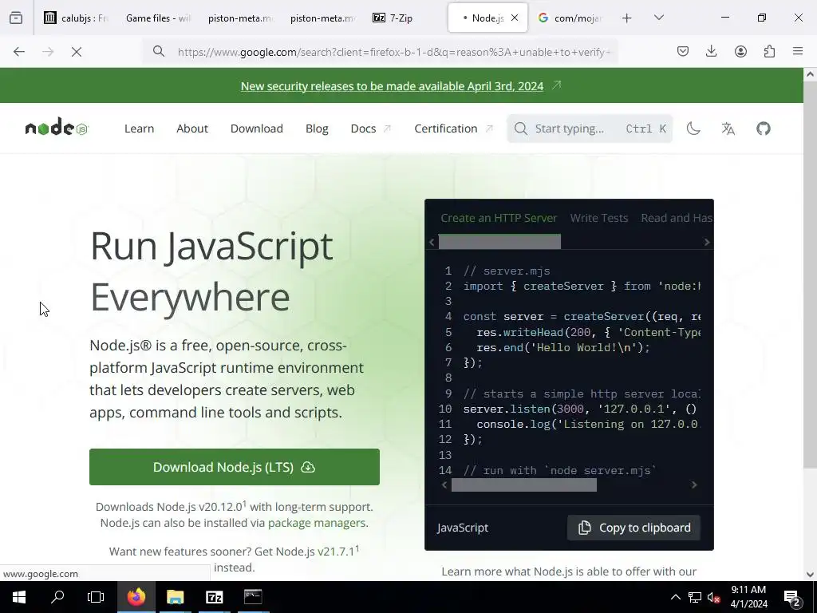Click code block scroll-left arrow

pos(444,484)
